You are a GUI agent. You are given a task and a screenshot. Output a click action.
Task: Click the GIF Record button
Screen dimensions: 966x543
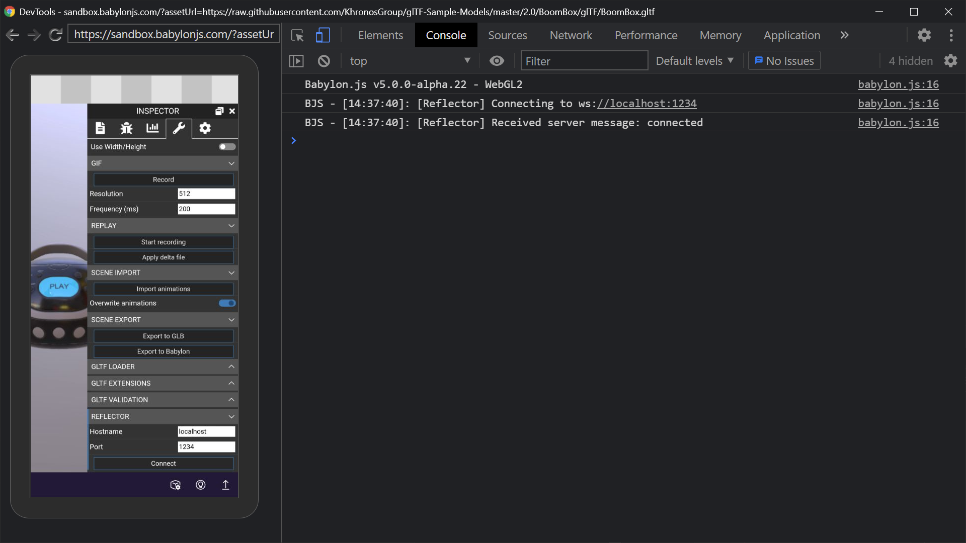tap(163, 179)
